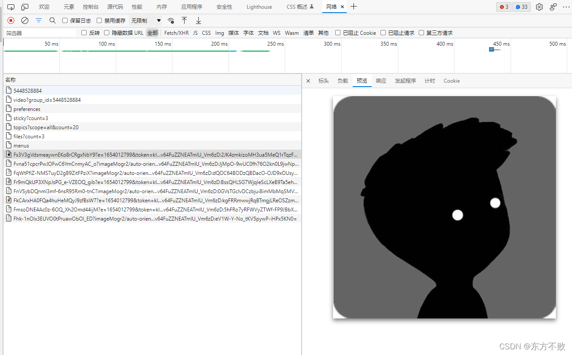Filter requests by Img
The image size is (572, 355).
coord(219,33)
